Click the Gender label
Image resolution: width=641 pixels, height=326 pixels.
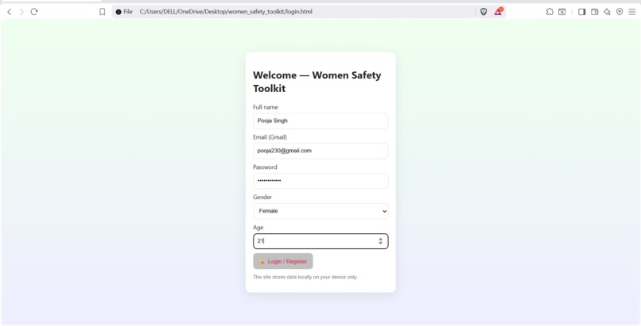tap(262, 198)
